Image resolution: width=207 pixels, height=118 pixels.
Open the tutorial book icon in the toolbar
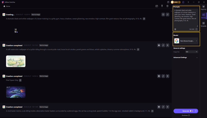(157, 6)
